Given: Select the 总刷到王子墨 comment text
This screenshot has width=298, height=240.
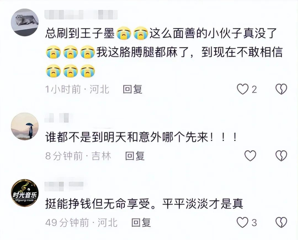Looking at the screenshot, I should [164, 53].
